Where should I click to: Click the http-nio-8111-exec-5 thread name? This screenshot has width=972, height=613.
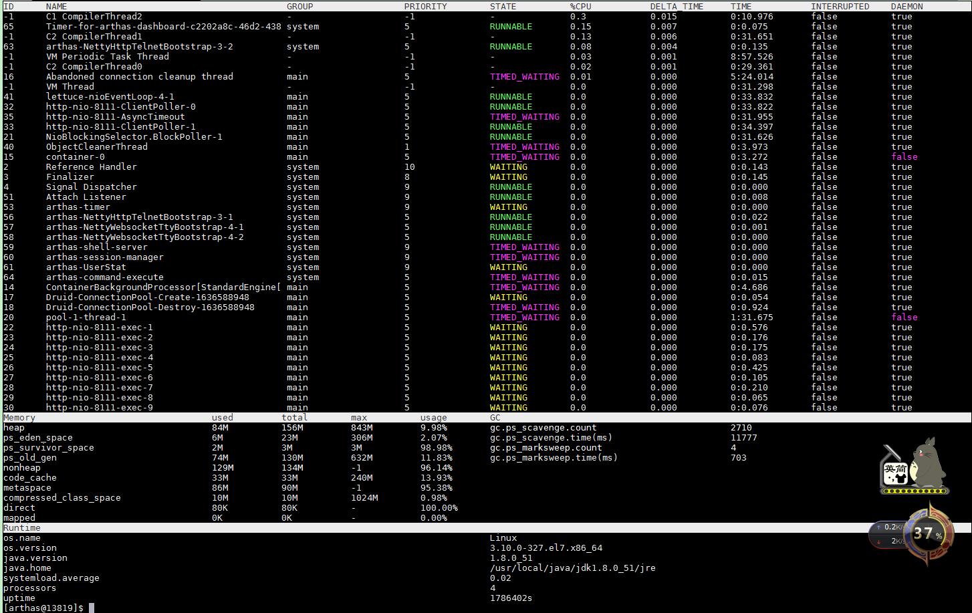coord(100,367)
